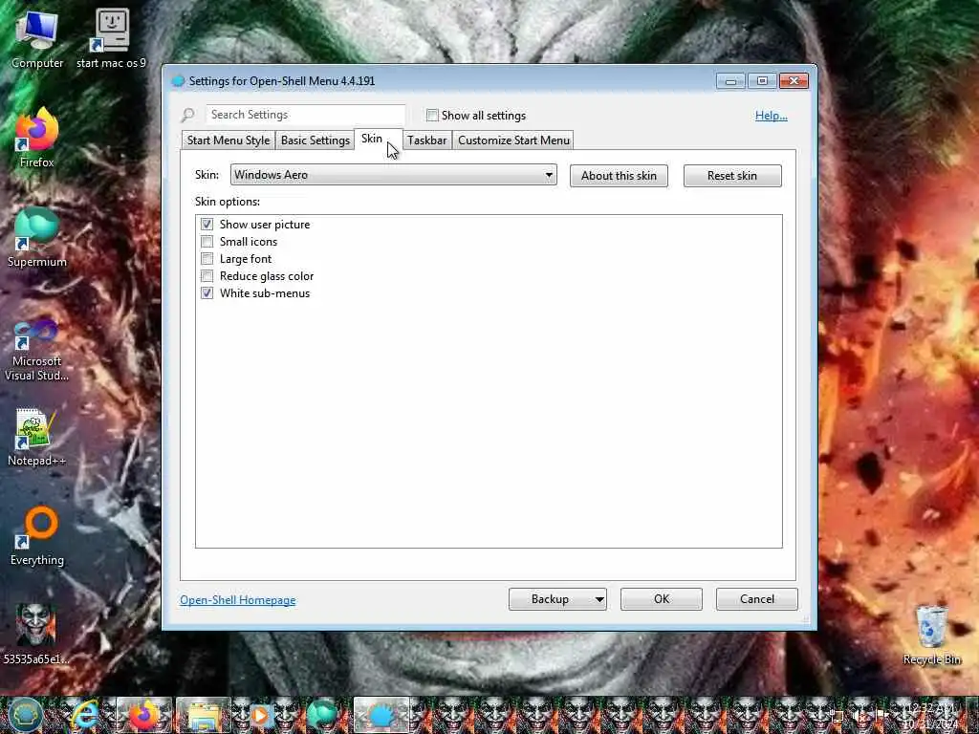Launch Supermium from the taskbar
Image resolution: width=979 pixels, height=734 pixels.
[x=321, y=715]
